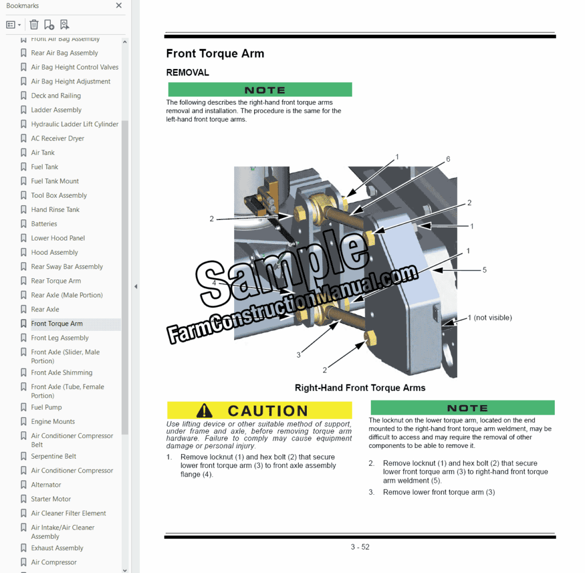Select the Fuel Tank Mount bookmark
The width and height of the screenshot is (585, 573).
[55, 181]
